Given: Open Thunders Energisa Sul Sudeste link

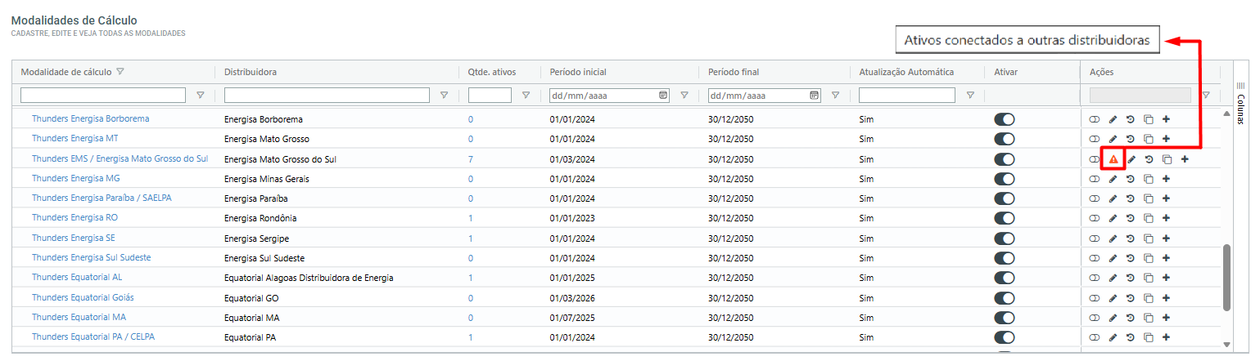Looking at the screenshot, I should (92, 257).
